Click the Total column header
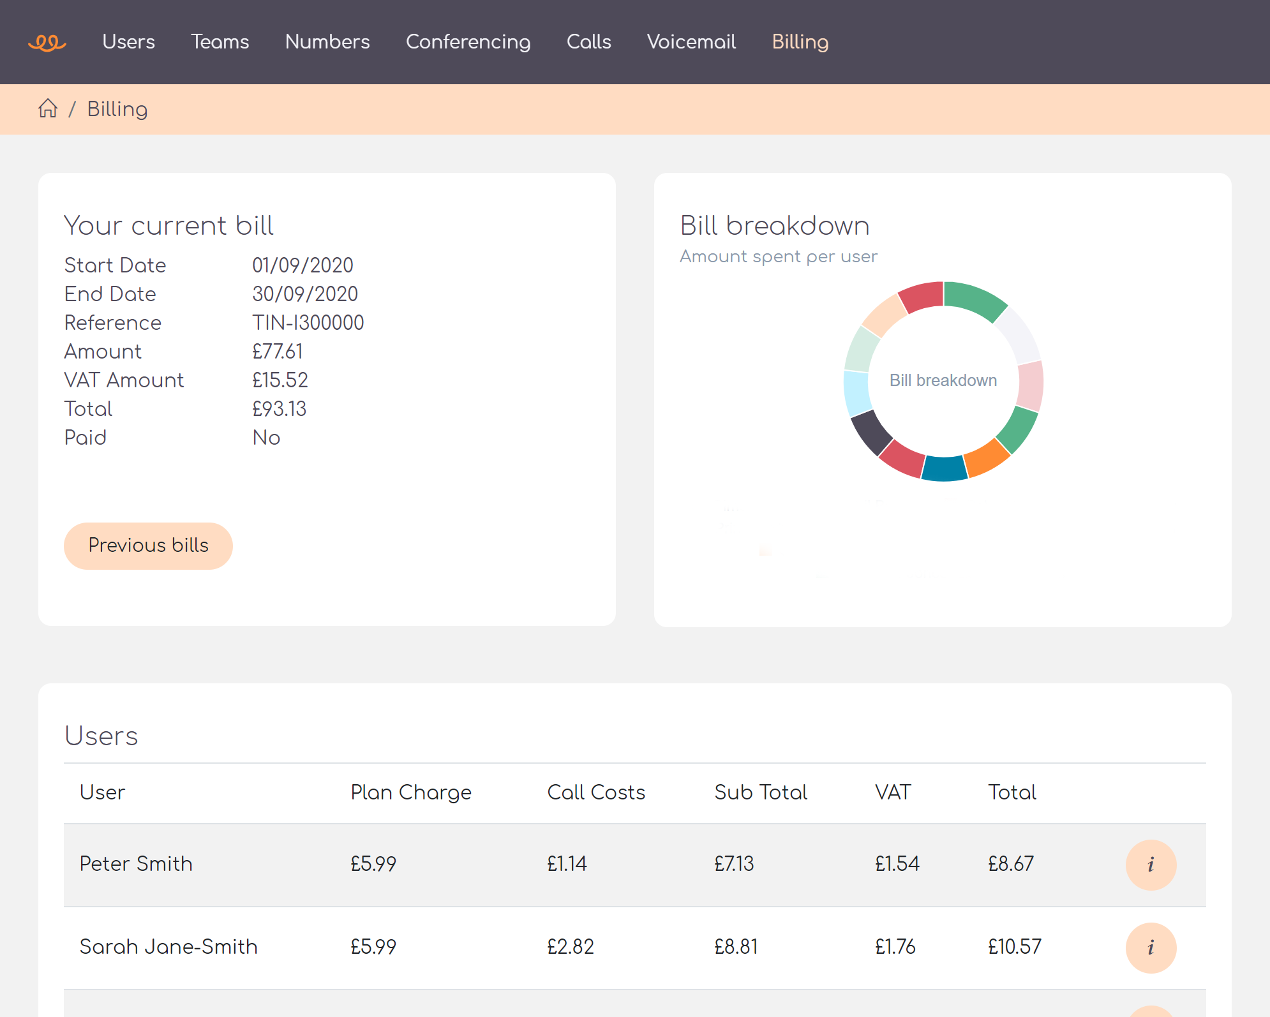The image size is (1270, 1017). [x=1012, y=792]
